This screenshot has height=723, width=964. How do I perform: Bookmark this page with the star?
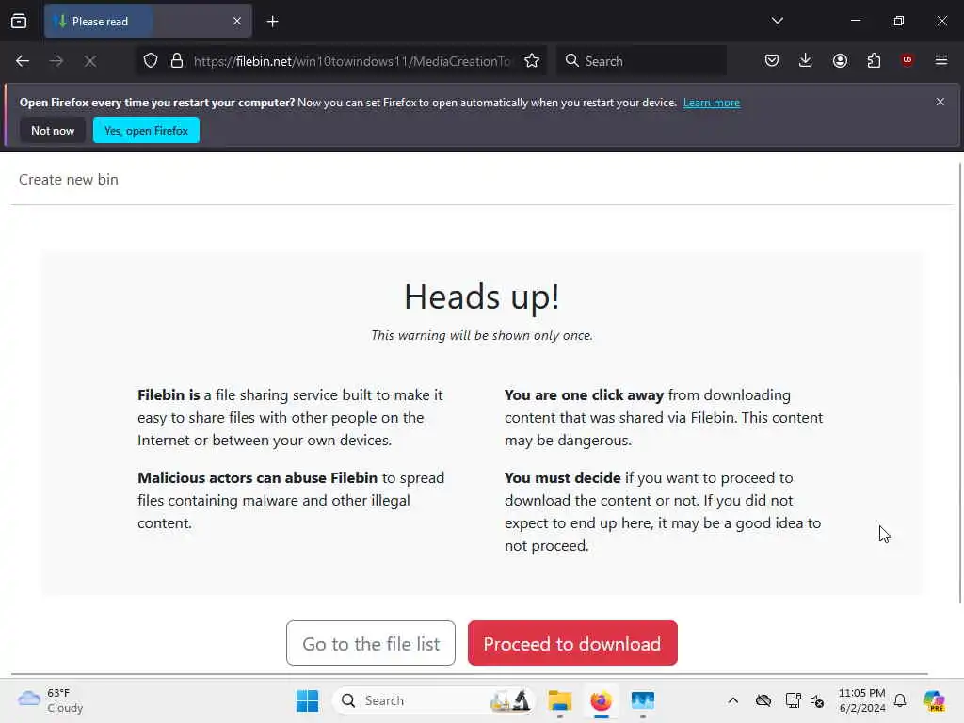pos(532,61)
